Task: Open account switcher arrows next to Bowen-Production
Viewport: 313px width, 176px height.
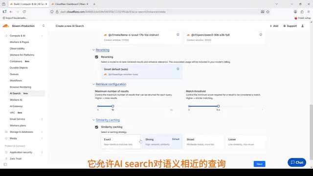Action: [44, 26]
